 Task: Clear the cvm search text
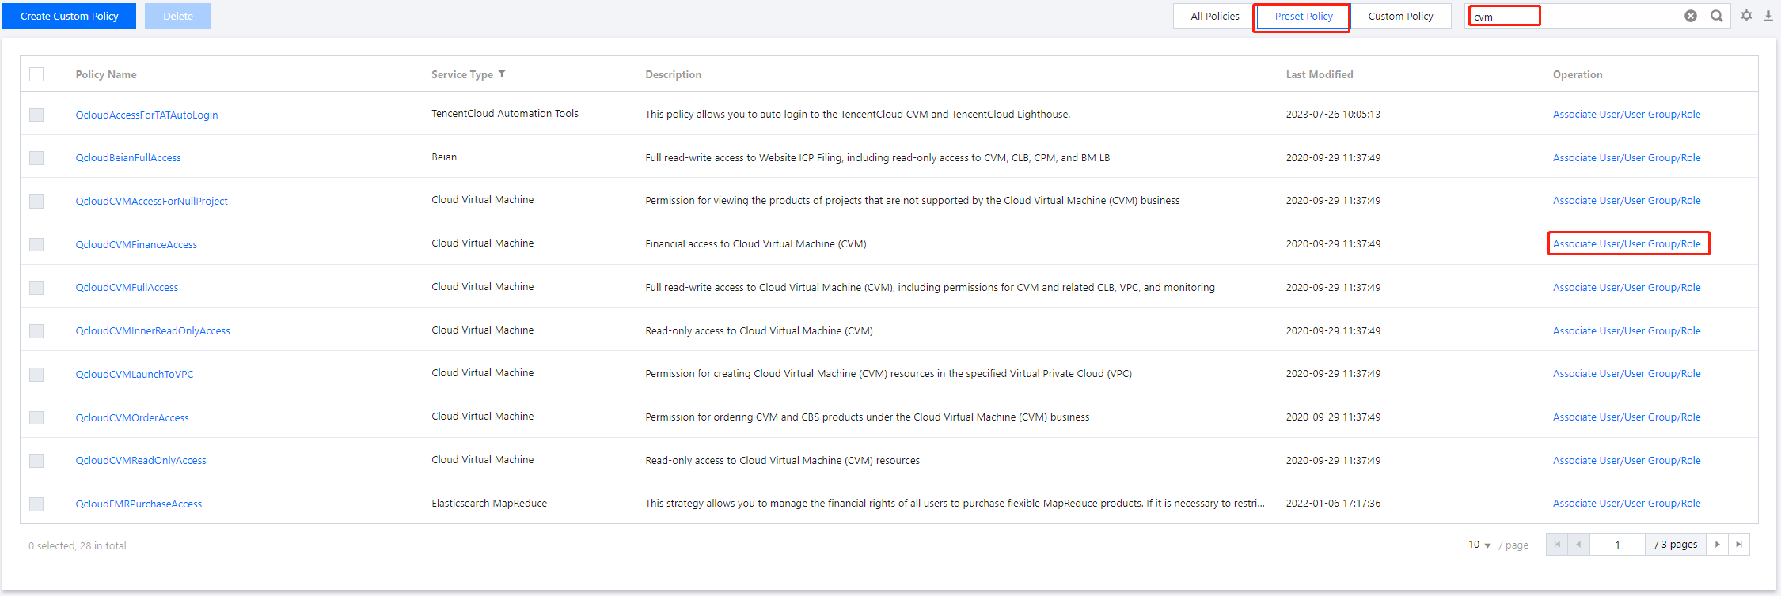1690,16
